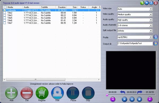Open the help question mark icon
Screen dimensions: 159x103
[x=151, y=3]
